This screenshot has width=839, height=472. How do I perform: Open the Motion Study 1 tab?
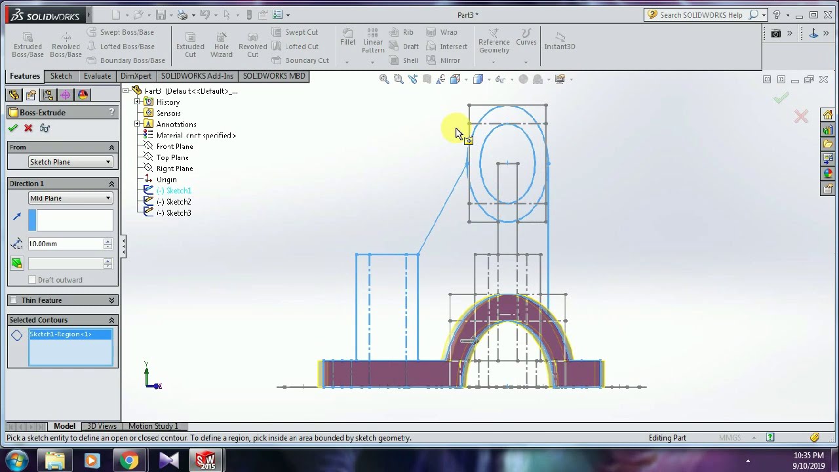153,426
